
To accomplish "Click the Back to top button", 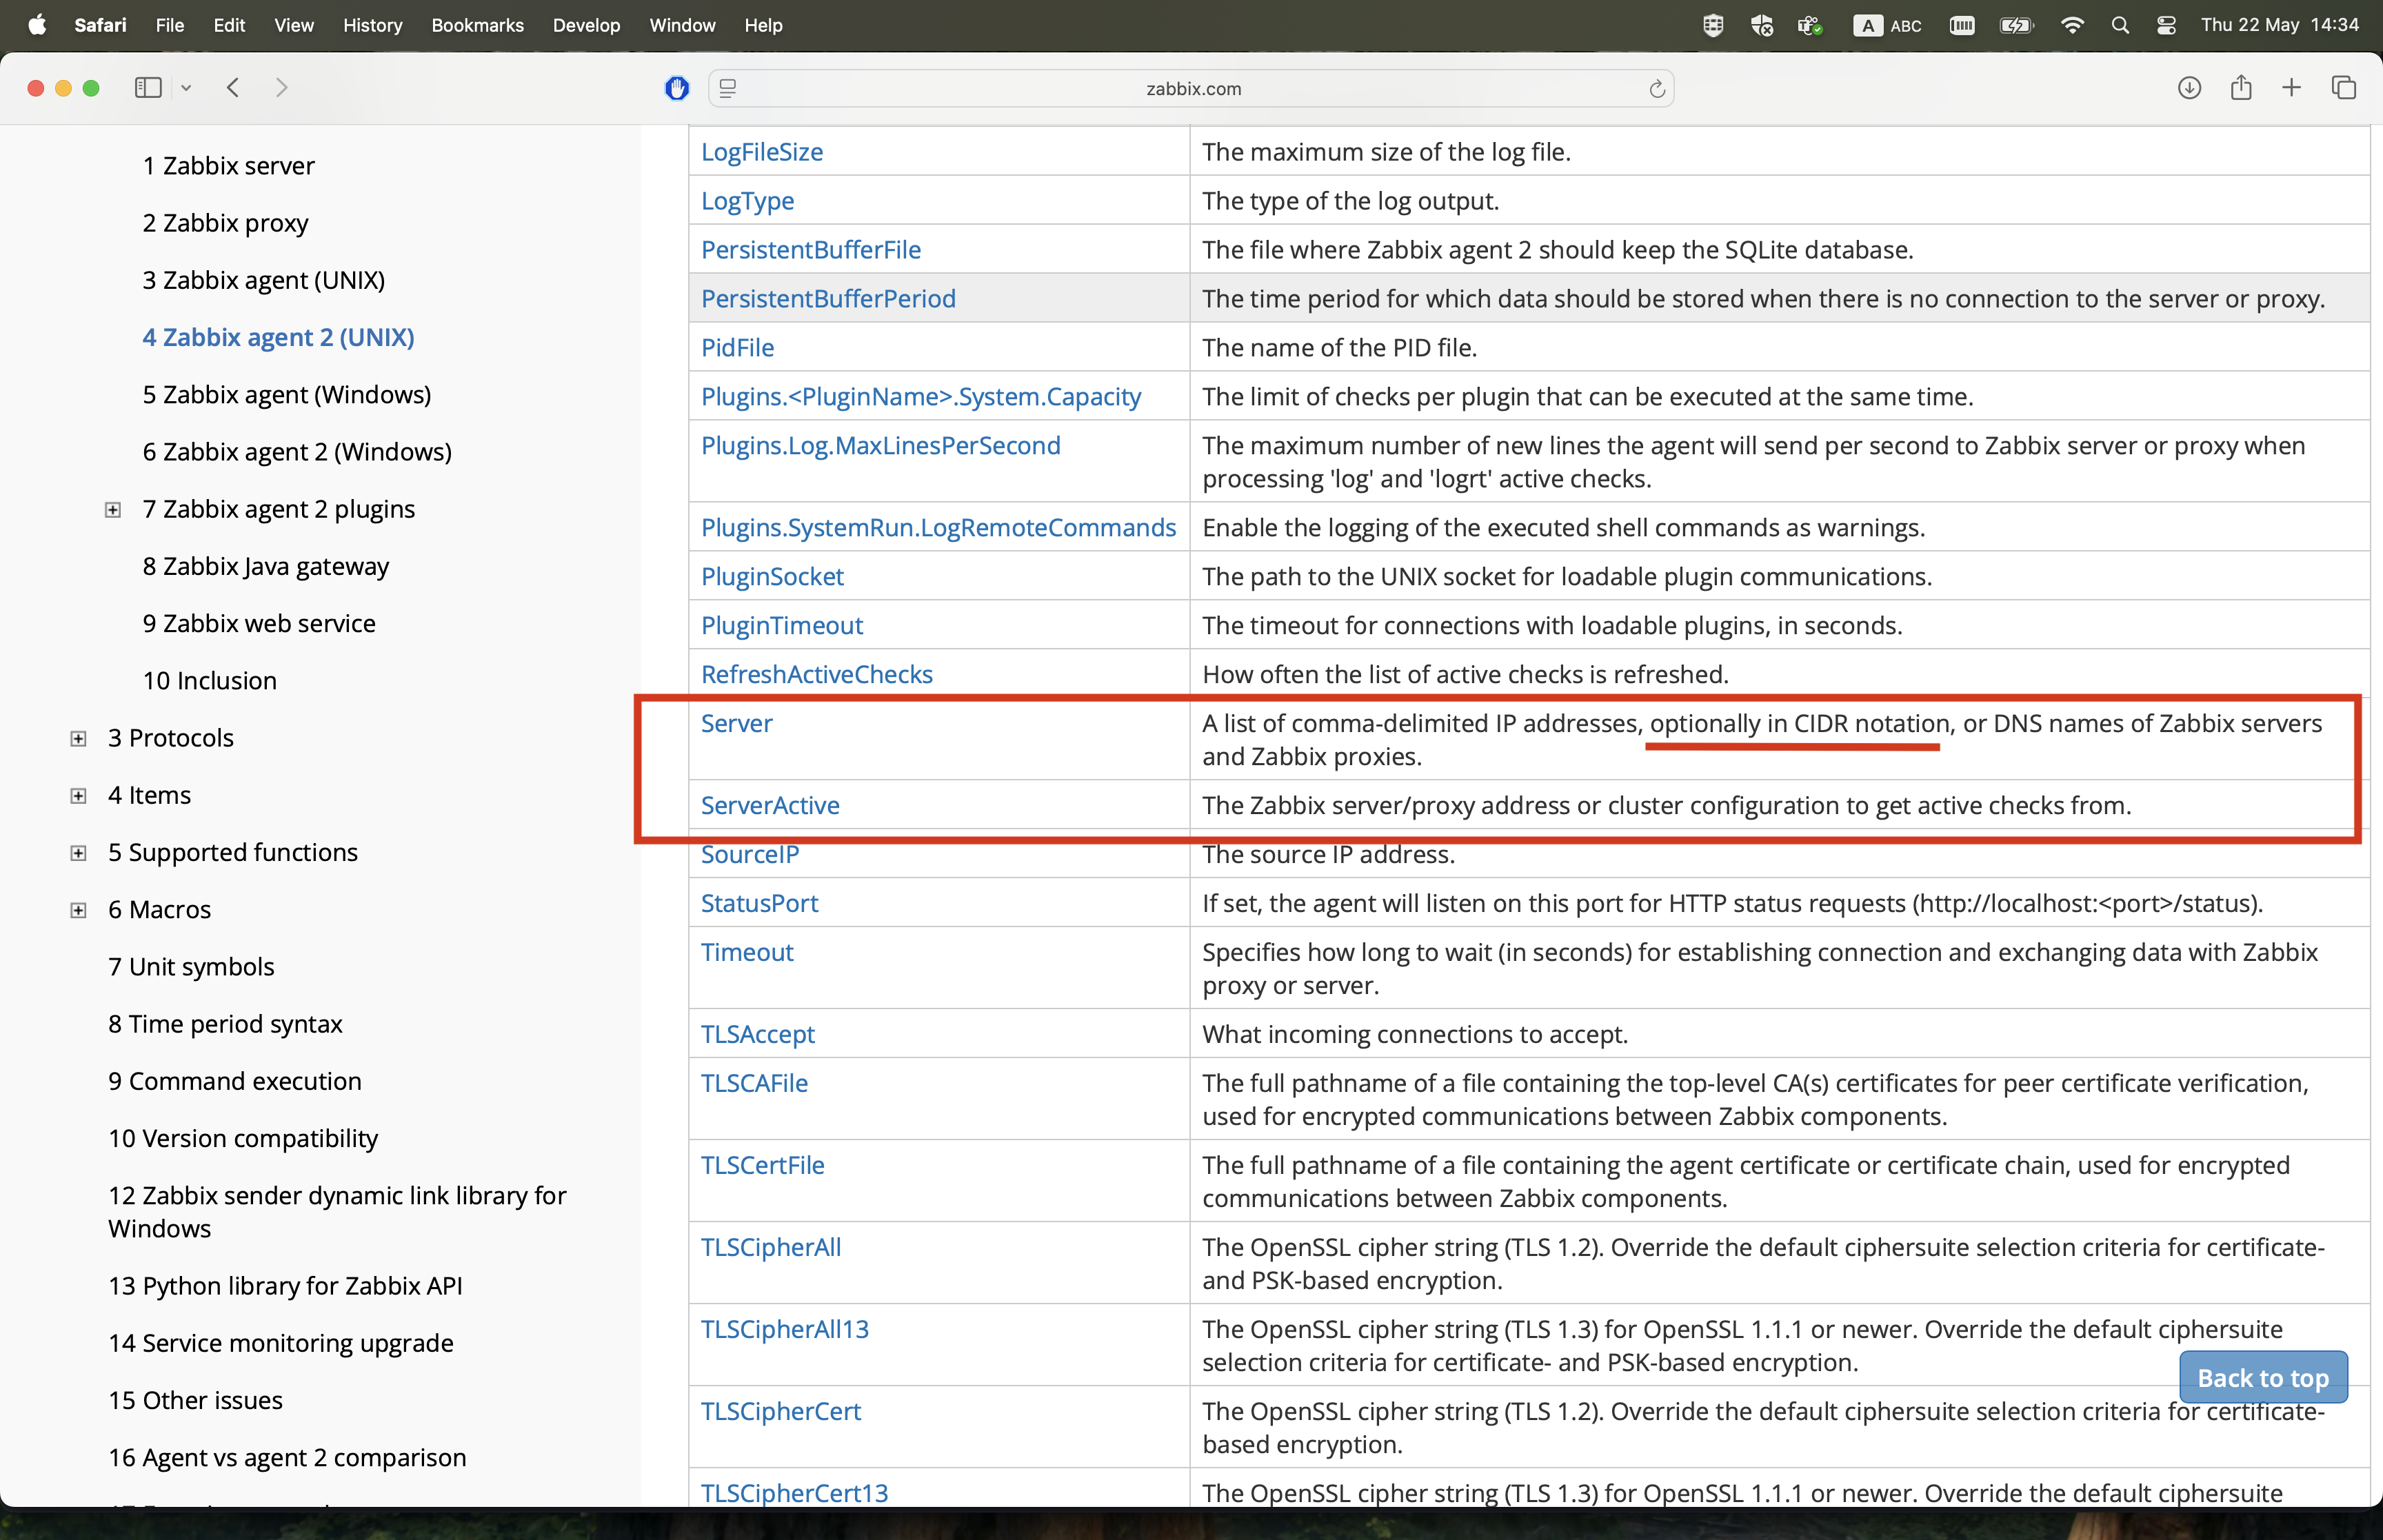I will click(x=2263, y=1378).
